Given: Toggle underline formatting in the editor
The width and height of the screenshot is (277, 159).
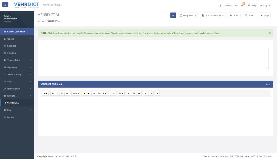Looking at the screenshot, I should point(62,93).
